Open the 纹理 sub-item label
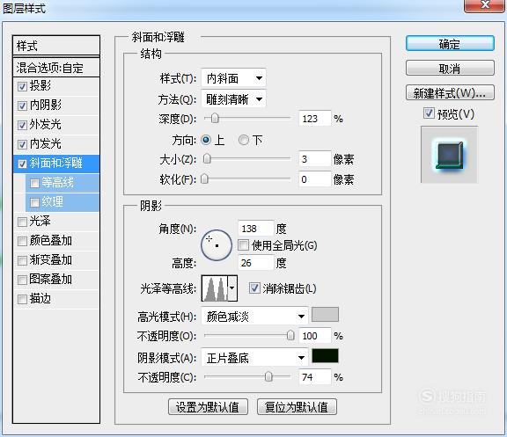This screenshot has height=437, width=507. pos(53,202)
